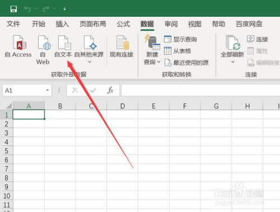Click 最近使用的源 button
Viewport: 280px width, 212px height.
point(186,63)
